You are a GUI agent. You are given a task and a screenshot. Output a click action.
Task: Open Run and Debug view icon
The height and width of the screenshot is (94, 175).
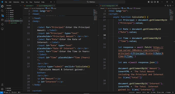[x=2, y=20]
